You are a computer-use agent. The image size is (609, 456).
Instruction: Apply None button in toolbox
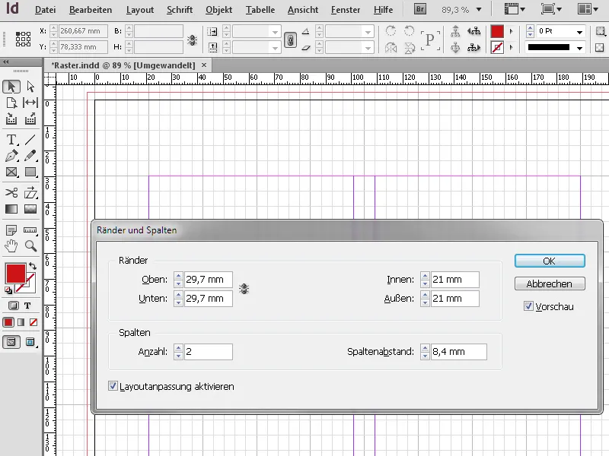click(33, 322)
